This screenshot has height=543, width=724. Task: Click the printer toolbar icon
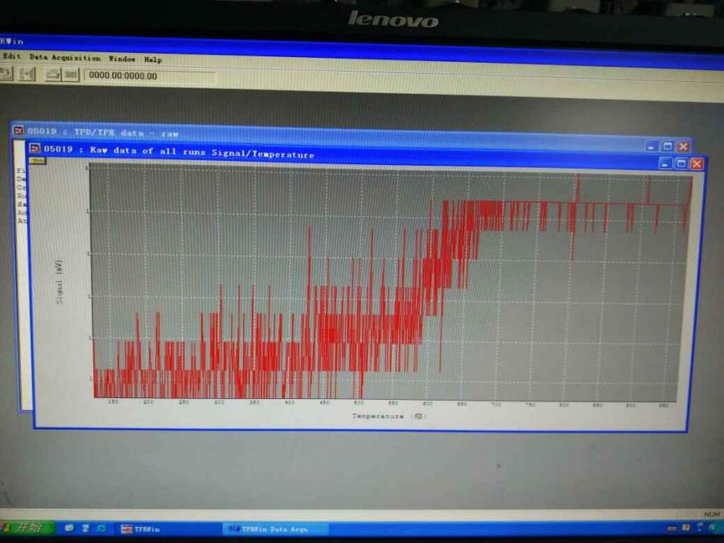pyautogui.click(x=53, y=74)
